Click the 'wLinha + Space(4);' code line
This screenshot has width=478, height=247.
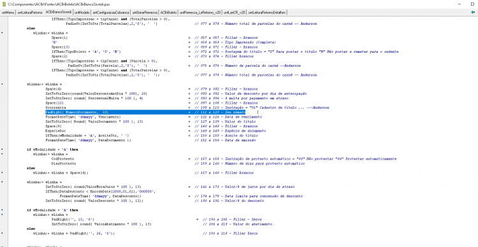pos(61,173)
